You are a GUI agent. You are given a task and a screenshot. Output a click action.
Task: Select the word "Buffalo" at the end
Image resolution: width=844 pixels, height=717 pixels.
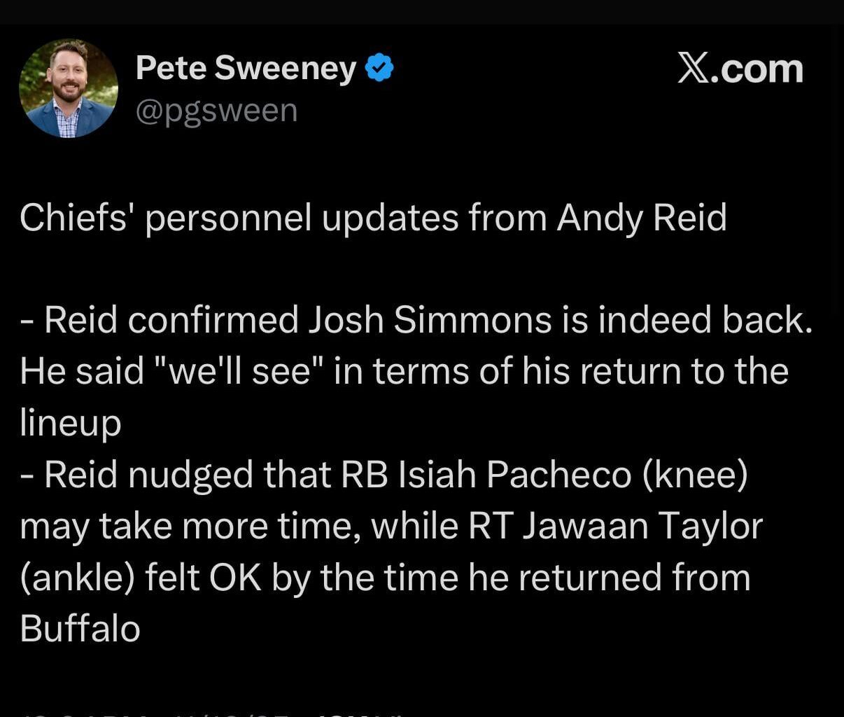click(x=79, y=628)
